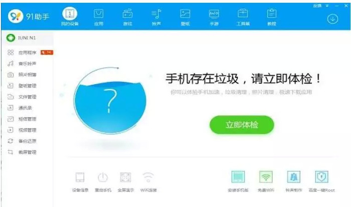Select the IUNI N1 device entry
This screenshot has width=351, height=207.
[x=27, y=38]
